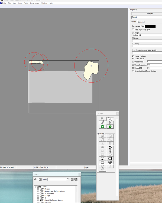Select the Rubber element tool
The width and height of the screenshot is (162, 203).
click(102, 170)
